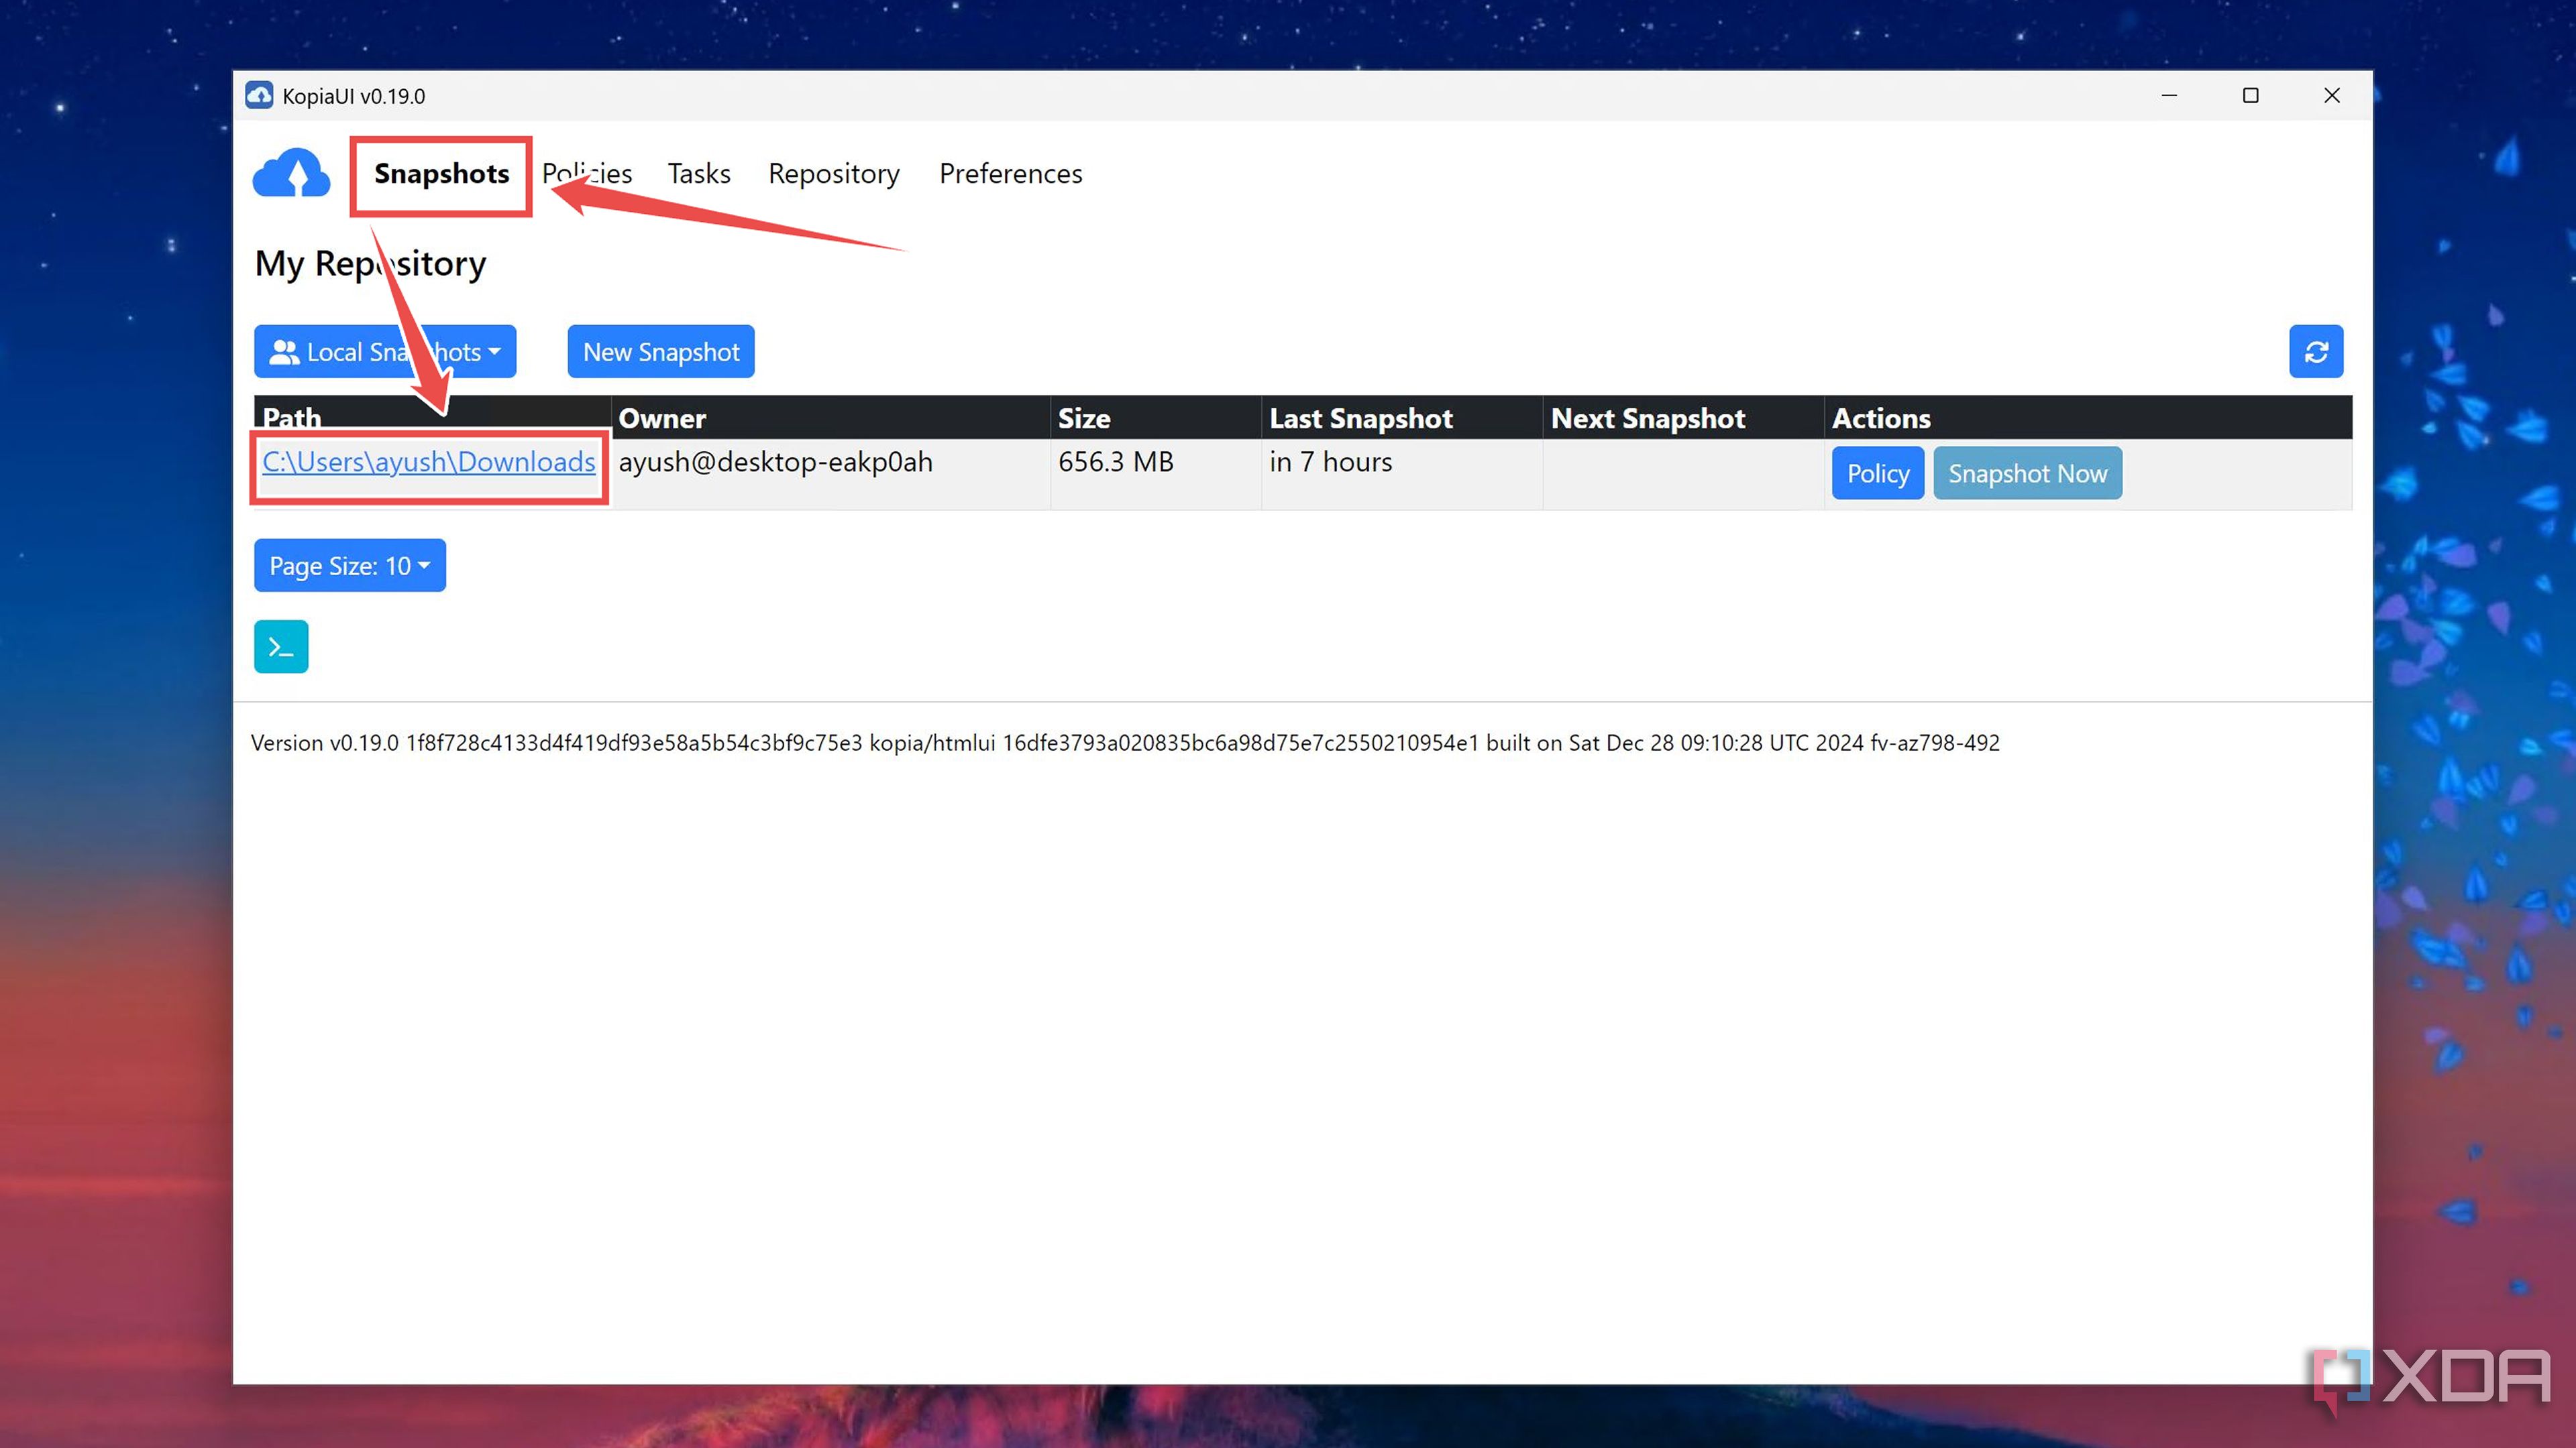Click the Kopia cloud logo
Image resolution: width=2576 pixels, height=1448 pixels.
pyautogui.click(x=291, y=174)
